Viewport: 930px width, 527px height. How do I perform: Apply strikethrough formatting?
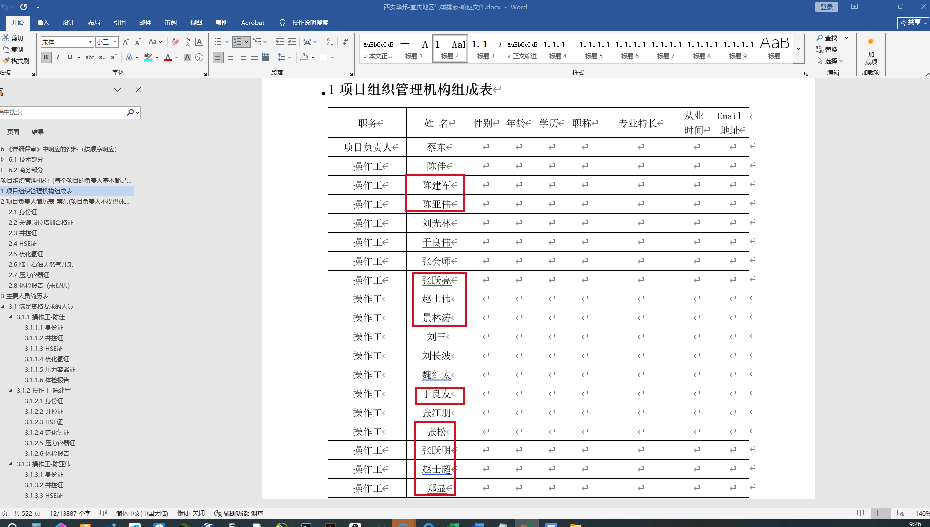[90, 58]
